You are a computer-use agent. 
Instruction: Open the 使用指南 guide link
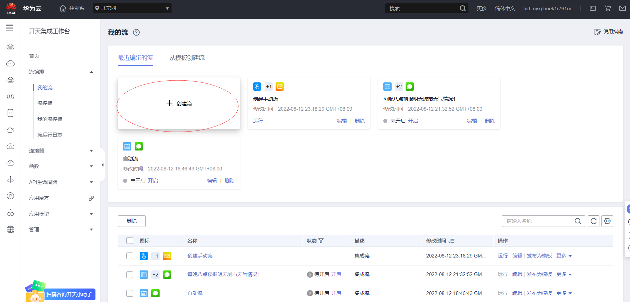(x=609, y=32)
